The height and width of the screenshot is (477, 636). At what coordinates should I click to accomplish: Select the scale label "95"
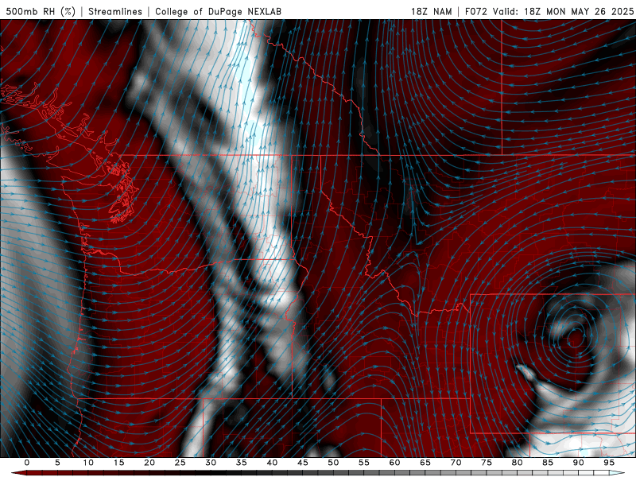[x=609, y=463]
